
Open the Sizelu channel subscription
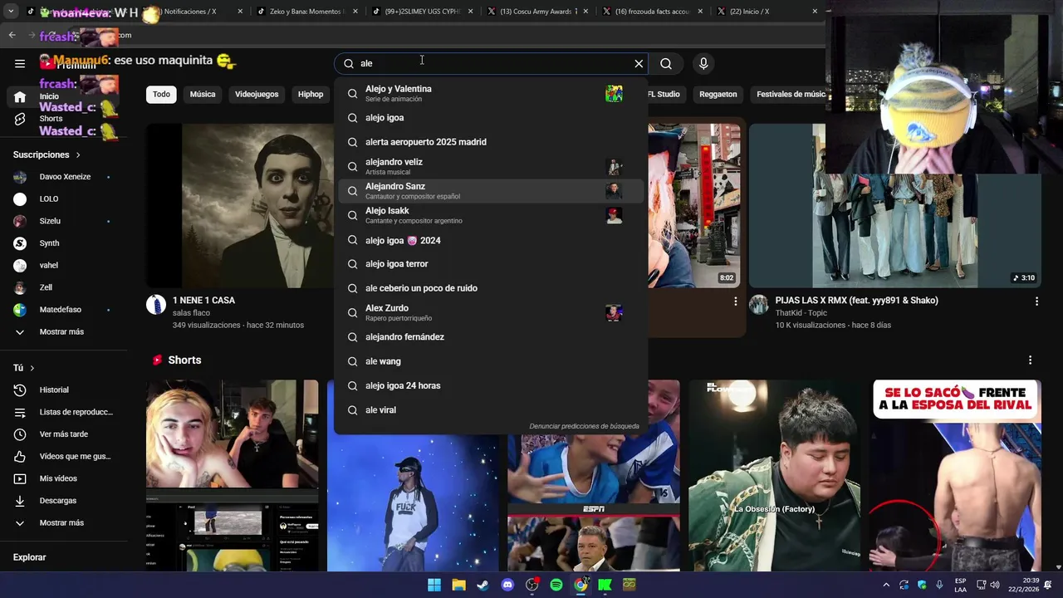point(63,221)
